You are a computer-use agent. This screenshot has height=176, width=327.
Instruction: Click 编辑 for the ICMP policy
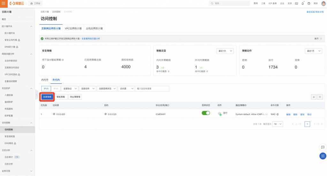coord(288,114)
